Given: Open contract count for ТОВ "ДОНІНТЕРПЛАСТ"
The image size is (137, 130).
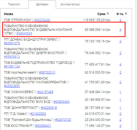Looking at the screenshot, I should pos(120,108).
